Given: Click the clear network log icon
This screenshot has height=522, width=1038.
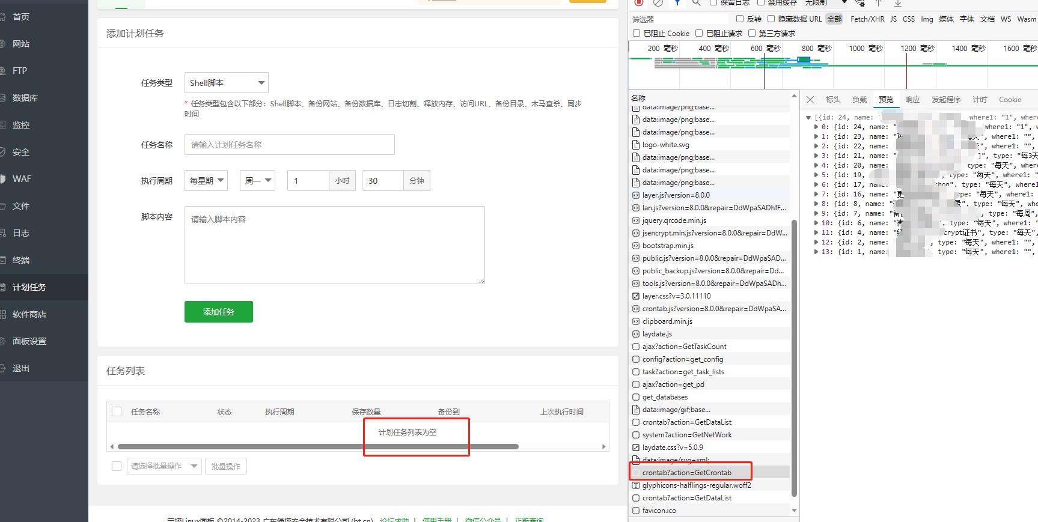Looking at the screenshot, I should [x=658, y=3].
